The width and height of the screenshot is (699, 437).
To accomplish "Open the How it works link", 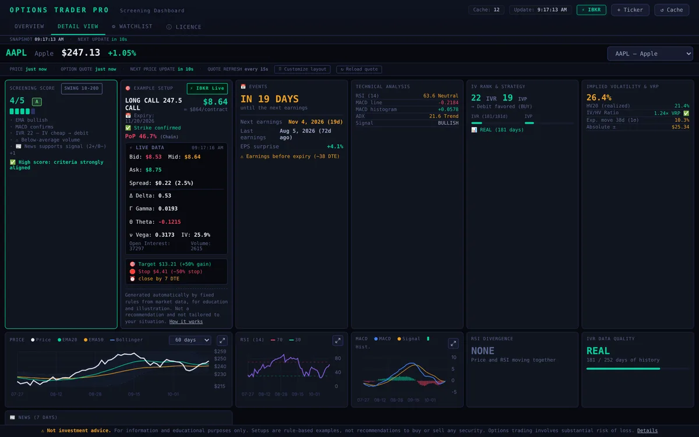I will 186,322.
